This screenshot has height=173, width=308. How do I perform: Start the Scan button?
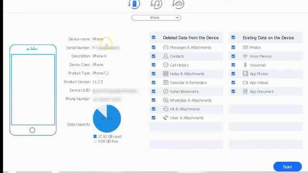tap(287, 167)
